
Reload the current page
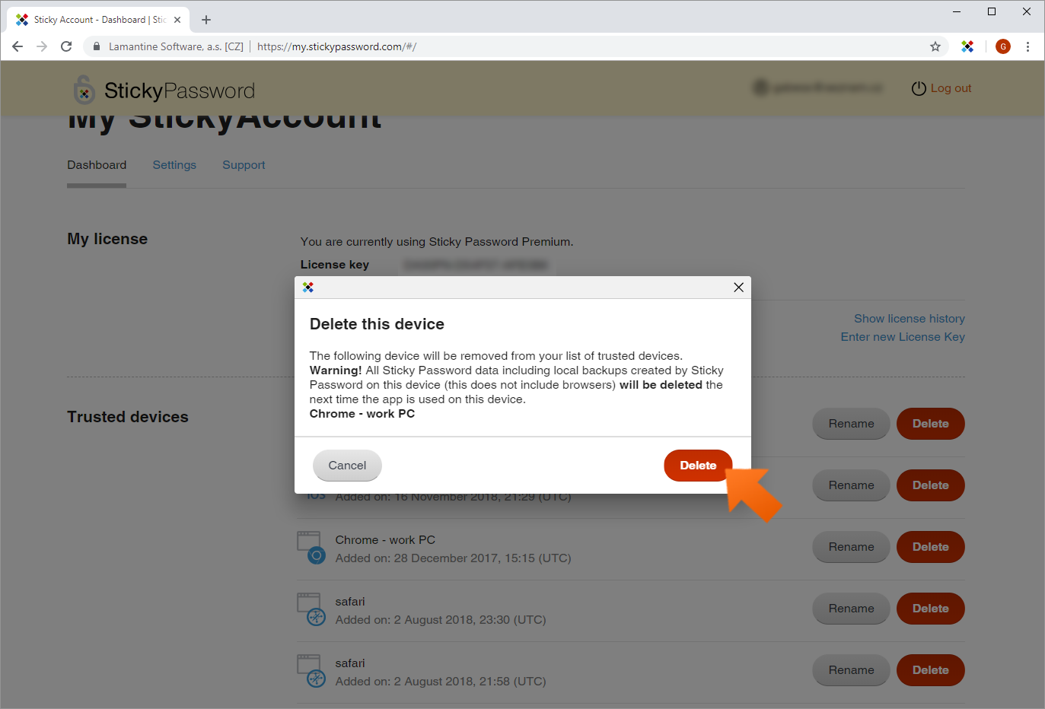(66, 46)
